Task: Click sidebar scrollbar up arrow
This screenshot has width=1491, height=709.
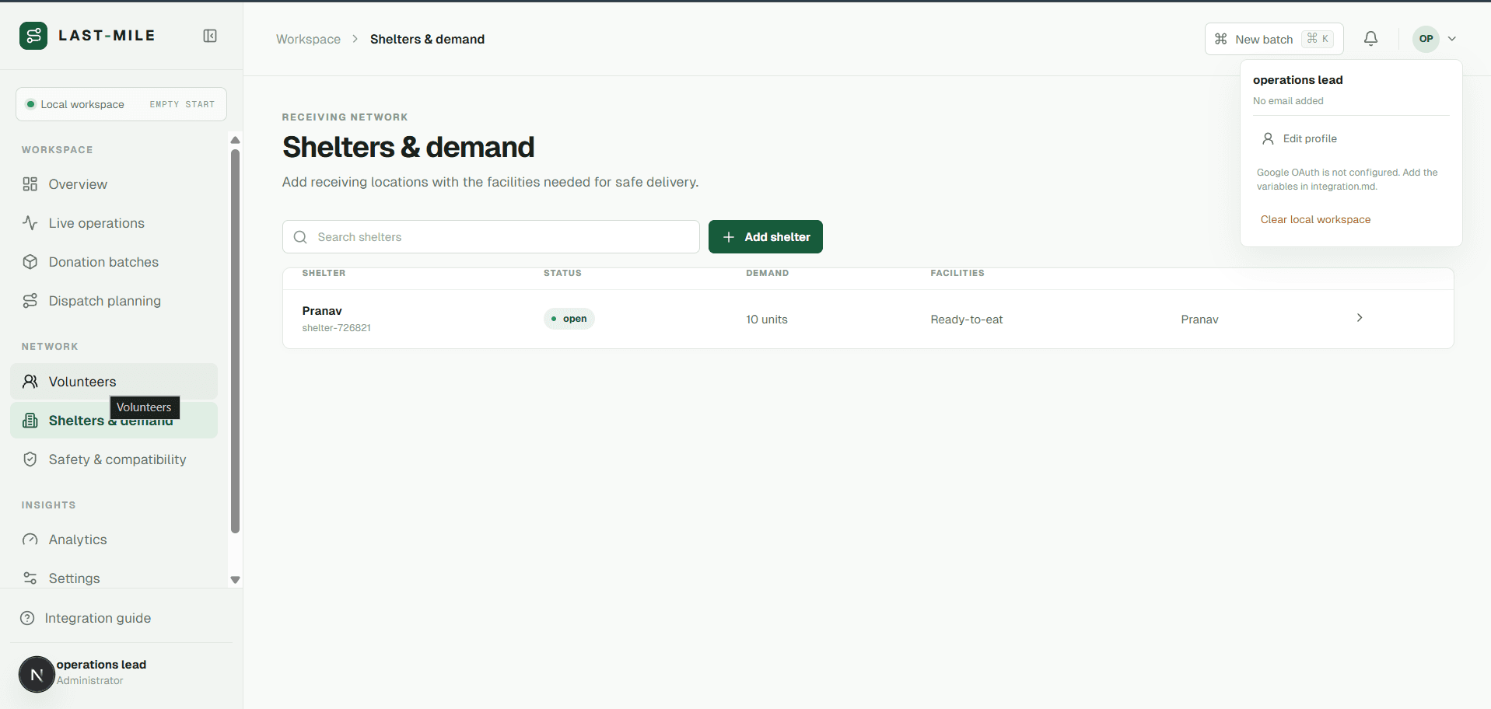Action: pyautogui.click(x=235, y=140)
